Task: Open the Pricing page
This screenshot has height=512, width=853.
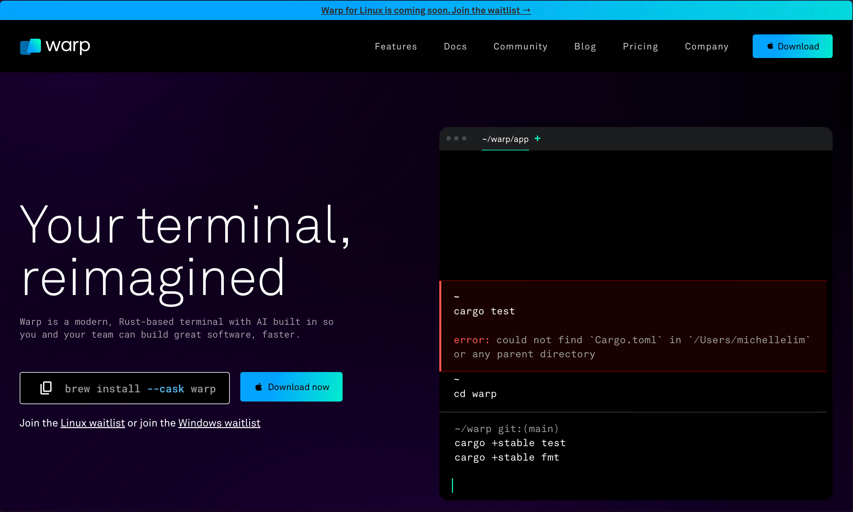Action: pos(640,46)
